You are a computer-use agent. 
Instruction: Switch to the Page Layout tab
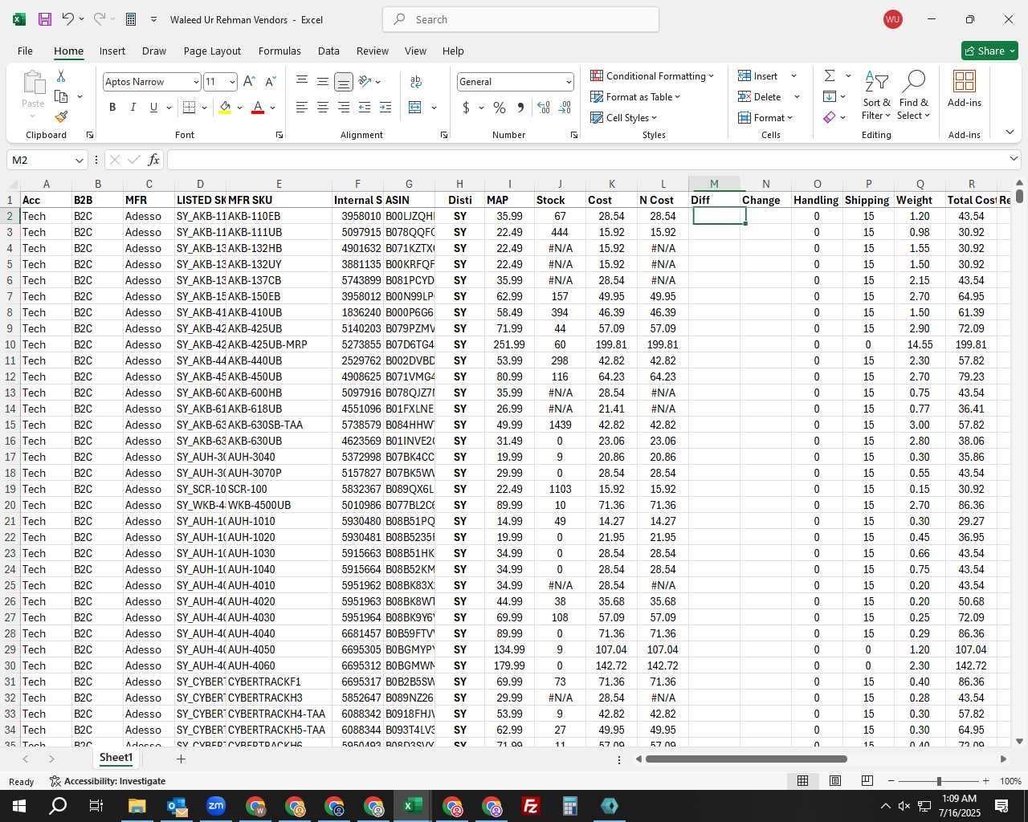(x=212, y=51)
